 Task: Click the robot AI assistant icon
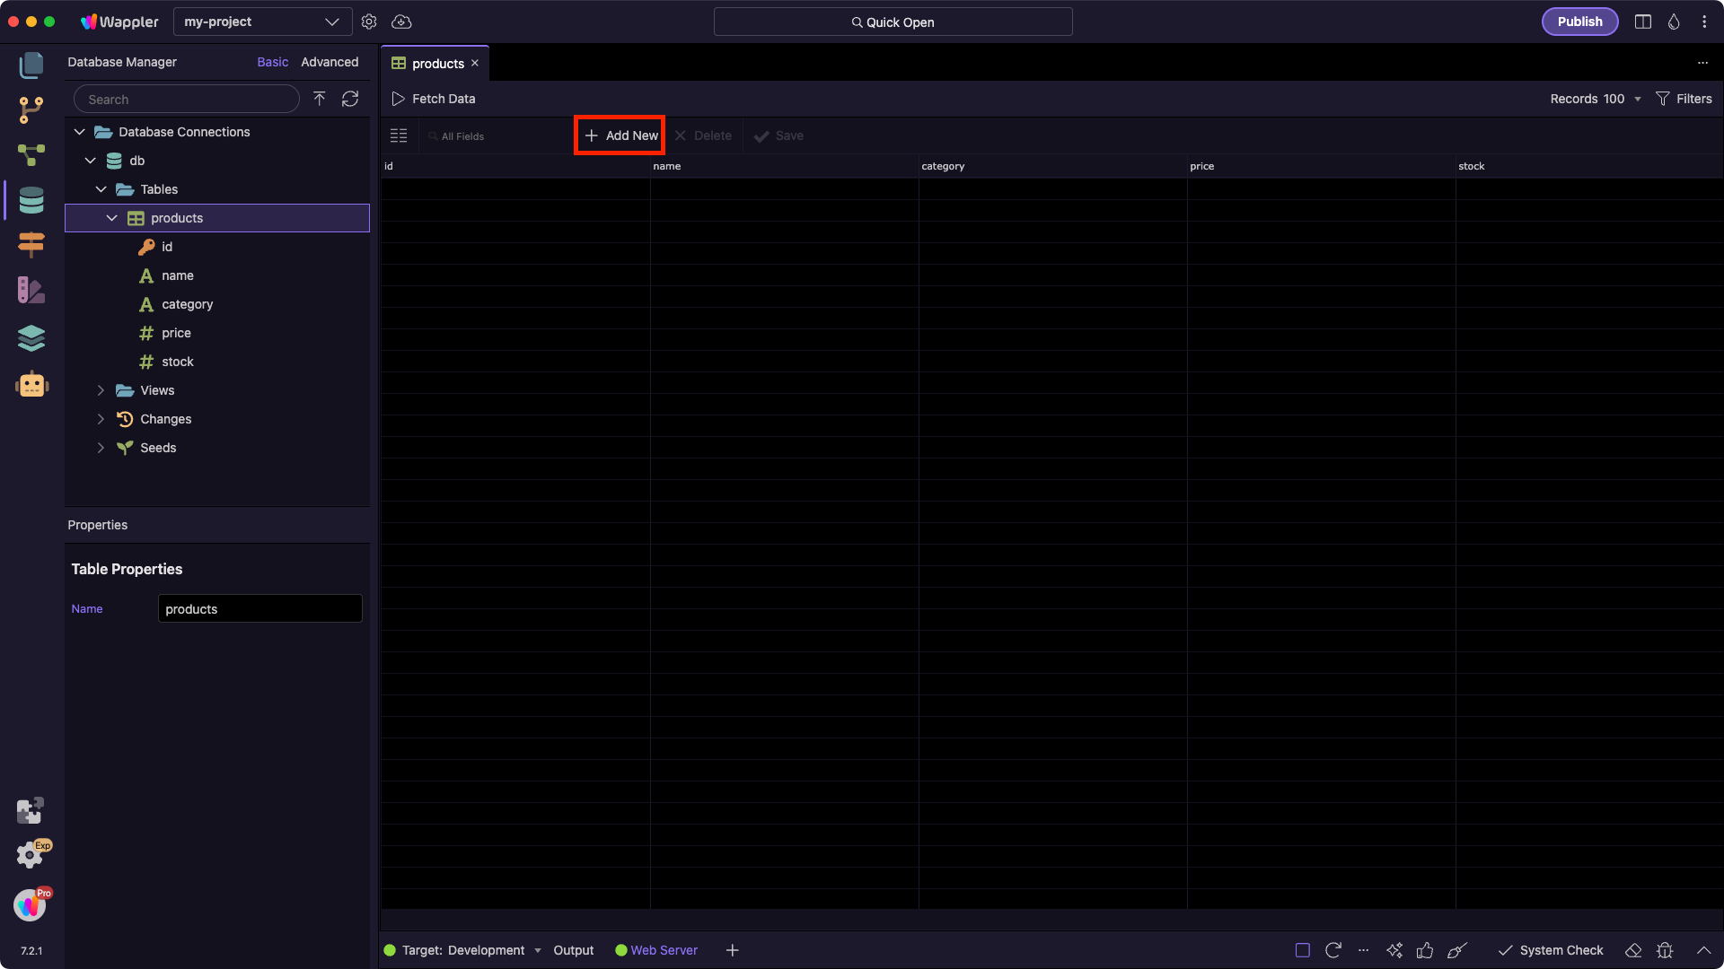pos(31,385)
